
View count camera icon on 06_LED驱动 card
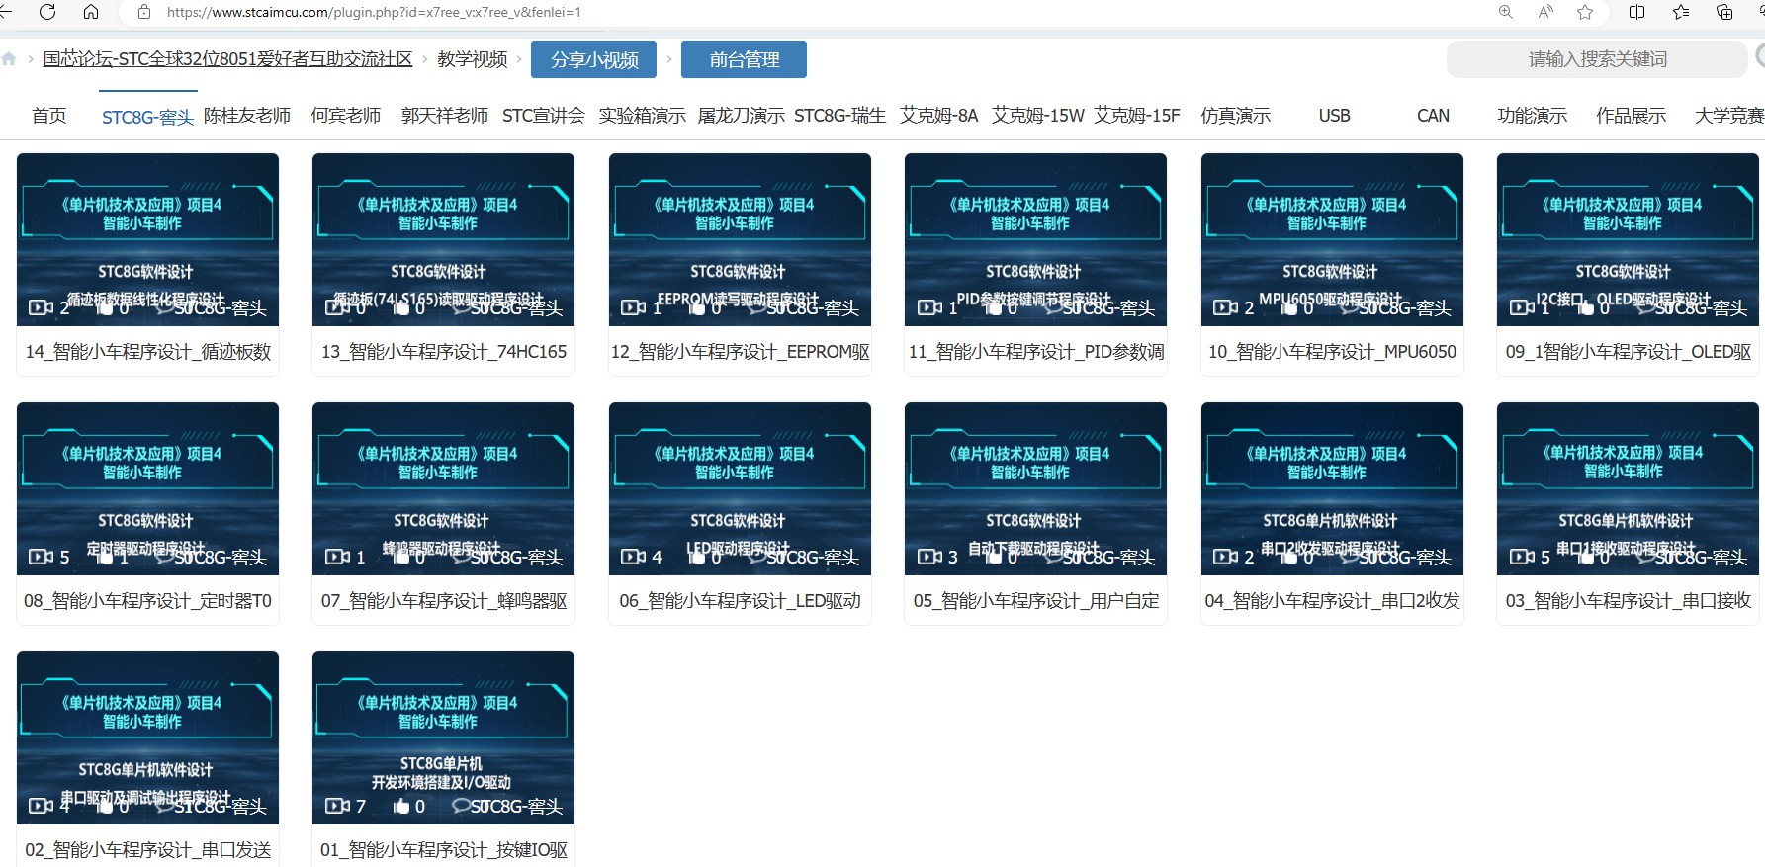633,557
